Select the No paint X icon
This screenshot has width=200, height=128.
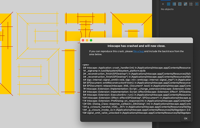click(163, 4)
